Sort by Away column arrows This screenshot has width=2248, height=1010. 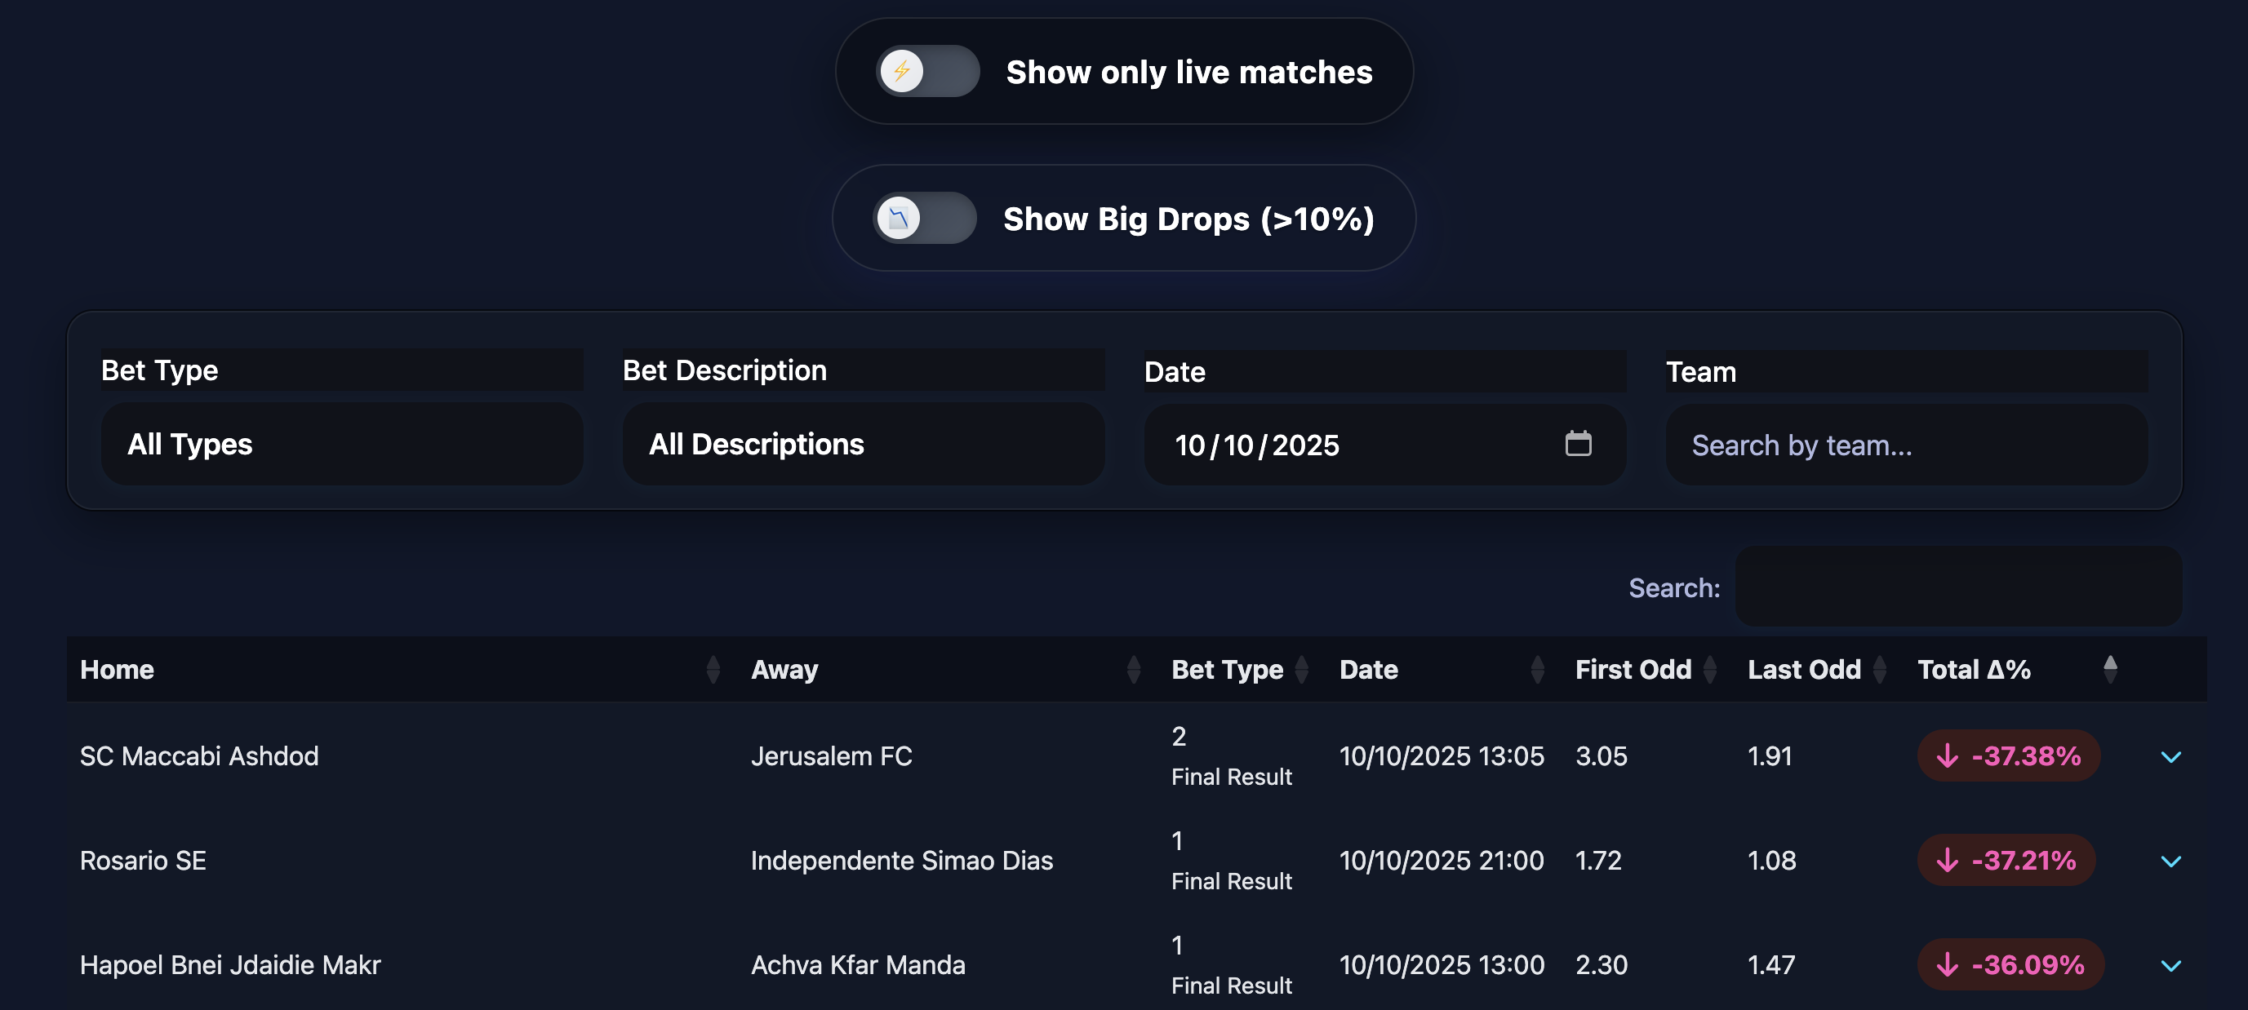(1134, 669)
